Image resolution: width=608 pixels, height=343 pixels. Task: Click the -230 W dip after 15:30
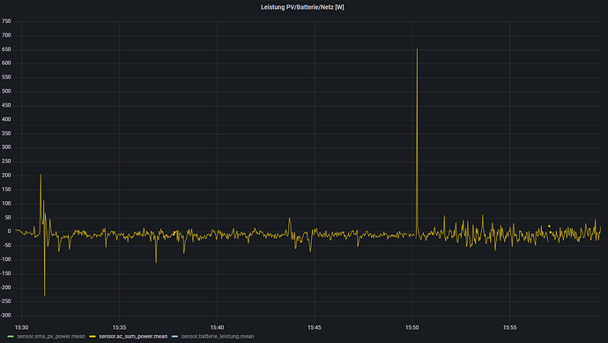click(45, 295)
